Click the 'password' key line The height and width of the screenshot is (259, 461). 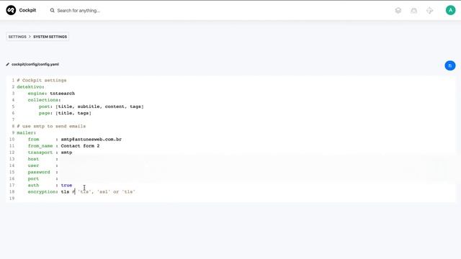39,172
